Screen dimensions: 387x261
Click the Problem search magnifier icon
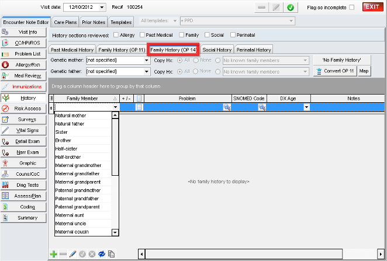227,107
